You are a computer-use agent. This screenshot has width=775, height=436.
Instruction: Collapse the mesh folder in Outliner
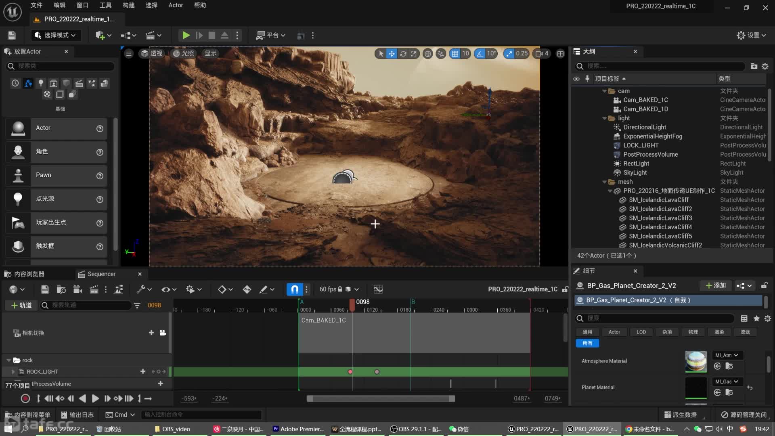point(604,182)
